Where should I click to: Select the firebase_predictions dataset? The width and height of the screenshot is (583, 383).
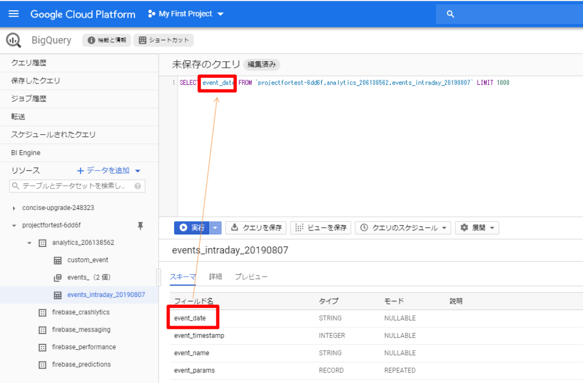[x=81, y=364]
